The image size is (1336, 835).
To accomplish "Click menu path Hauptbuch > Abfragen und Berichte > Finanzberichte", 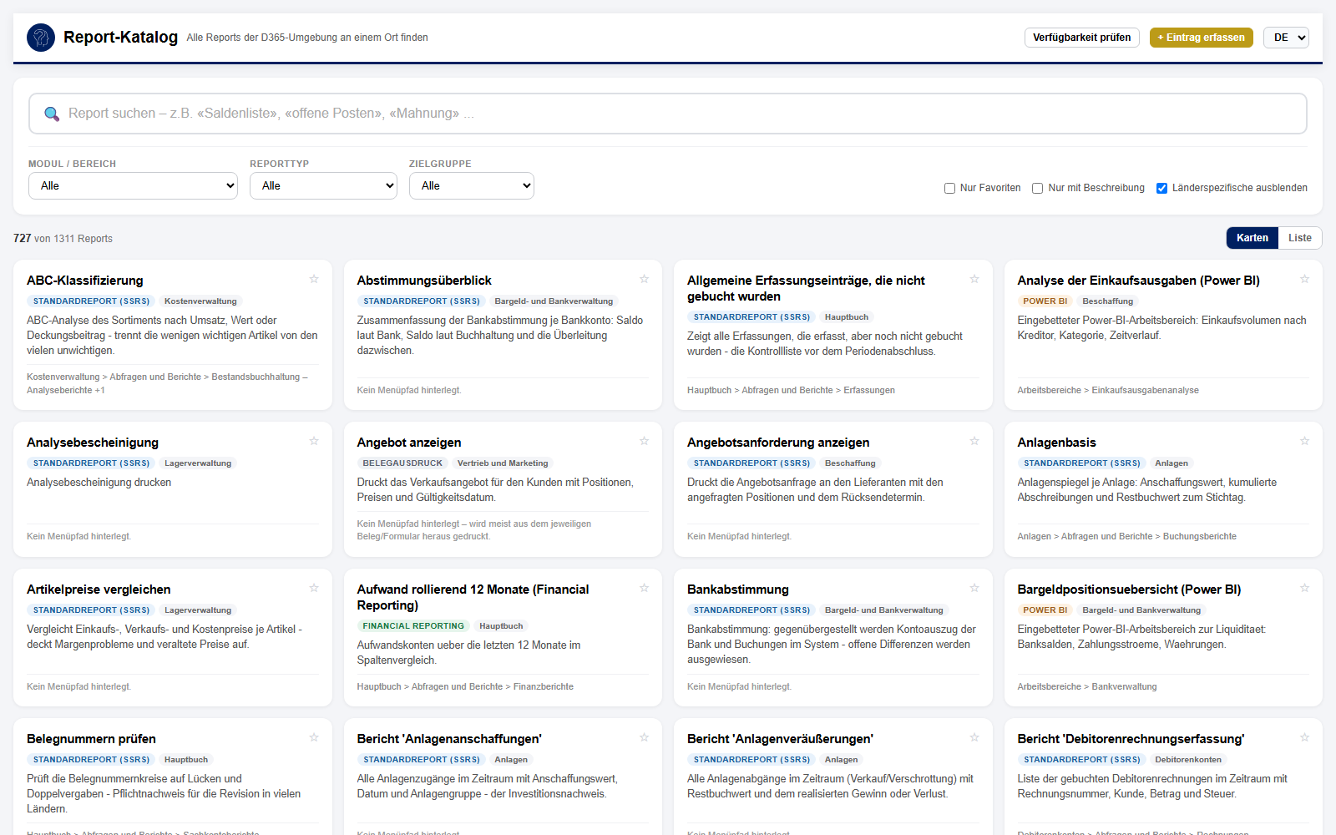I will pos(465,686).
